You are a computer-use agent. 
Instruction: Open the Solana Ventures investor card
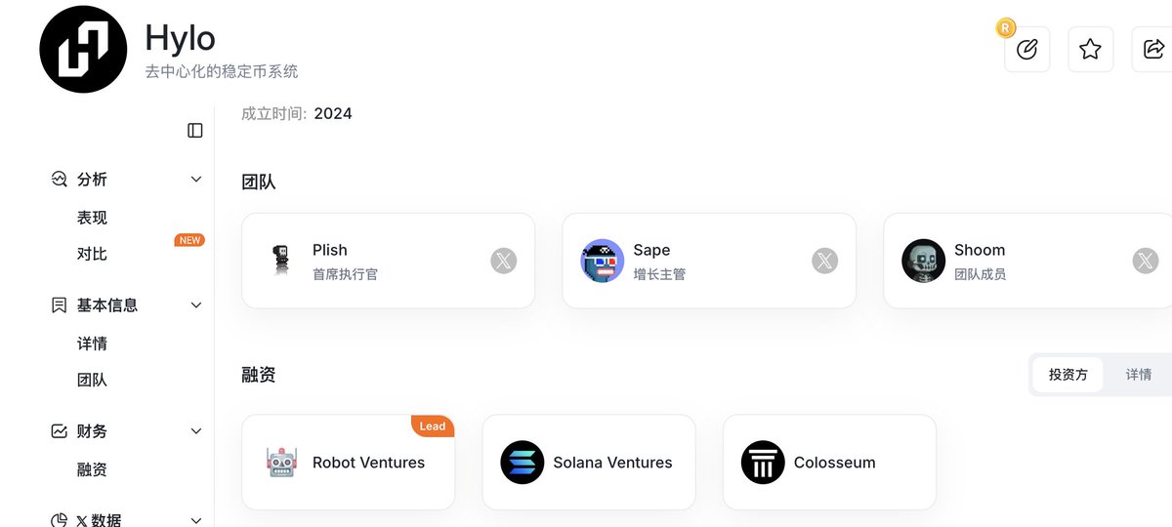588,463
